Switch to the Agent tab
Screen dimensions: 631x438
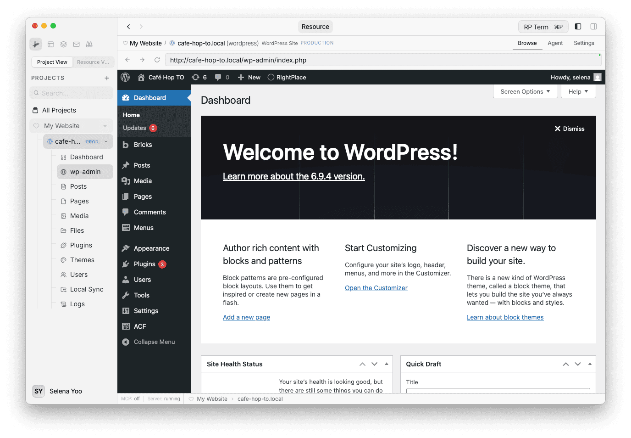[x=555, y=43]
